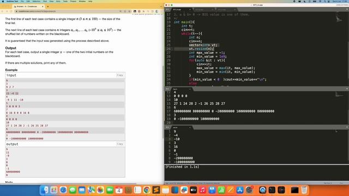Click input line '0 -1000000000 1000000000' in the input pane
The height and width of the screenshot is (196, 349).
(196, 119)
